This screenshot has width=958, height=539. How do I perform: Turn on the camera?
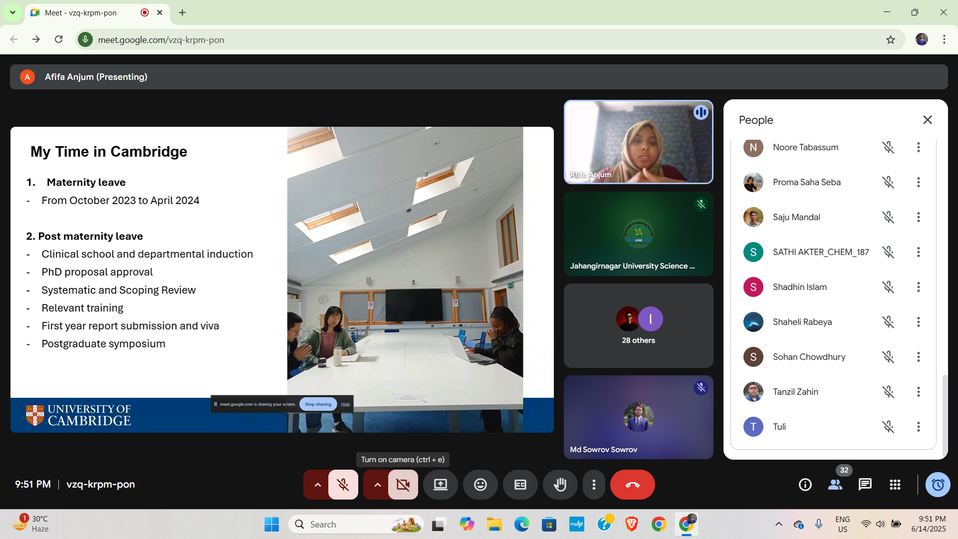(x=403, y=485)
